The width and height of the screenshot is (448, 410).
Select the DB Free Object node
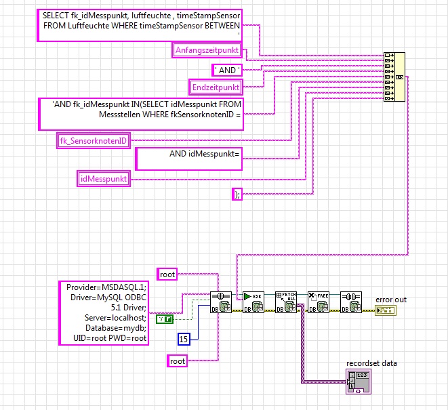[x=319, y=302]
